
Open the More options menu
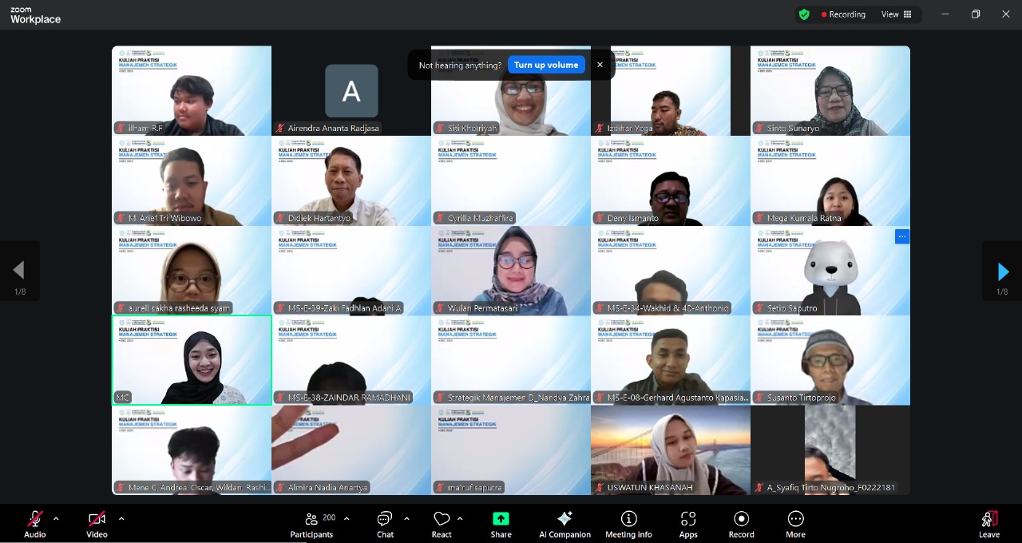[x=795, y=524]
